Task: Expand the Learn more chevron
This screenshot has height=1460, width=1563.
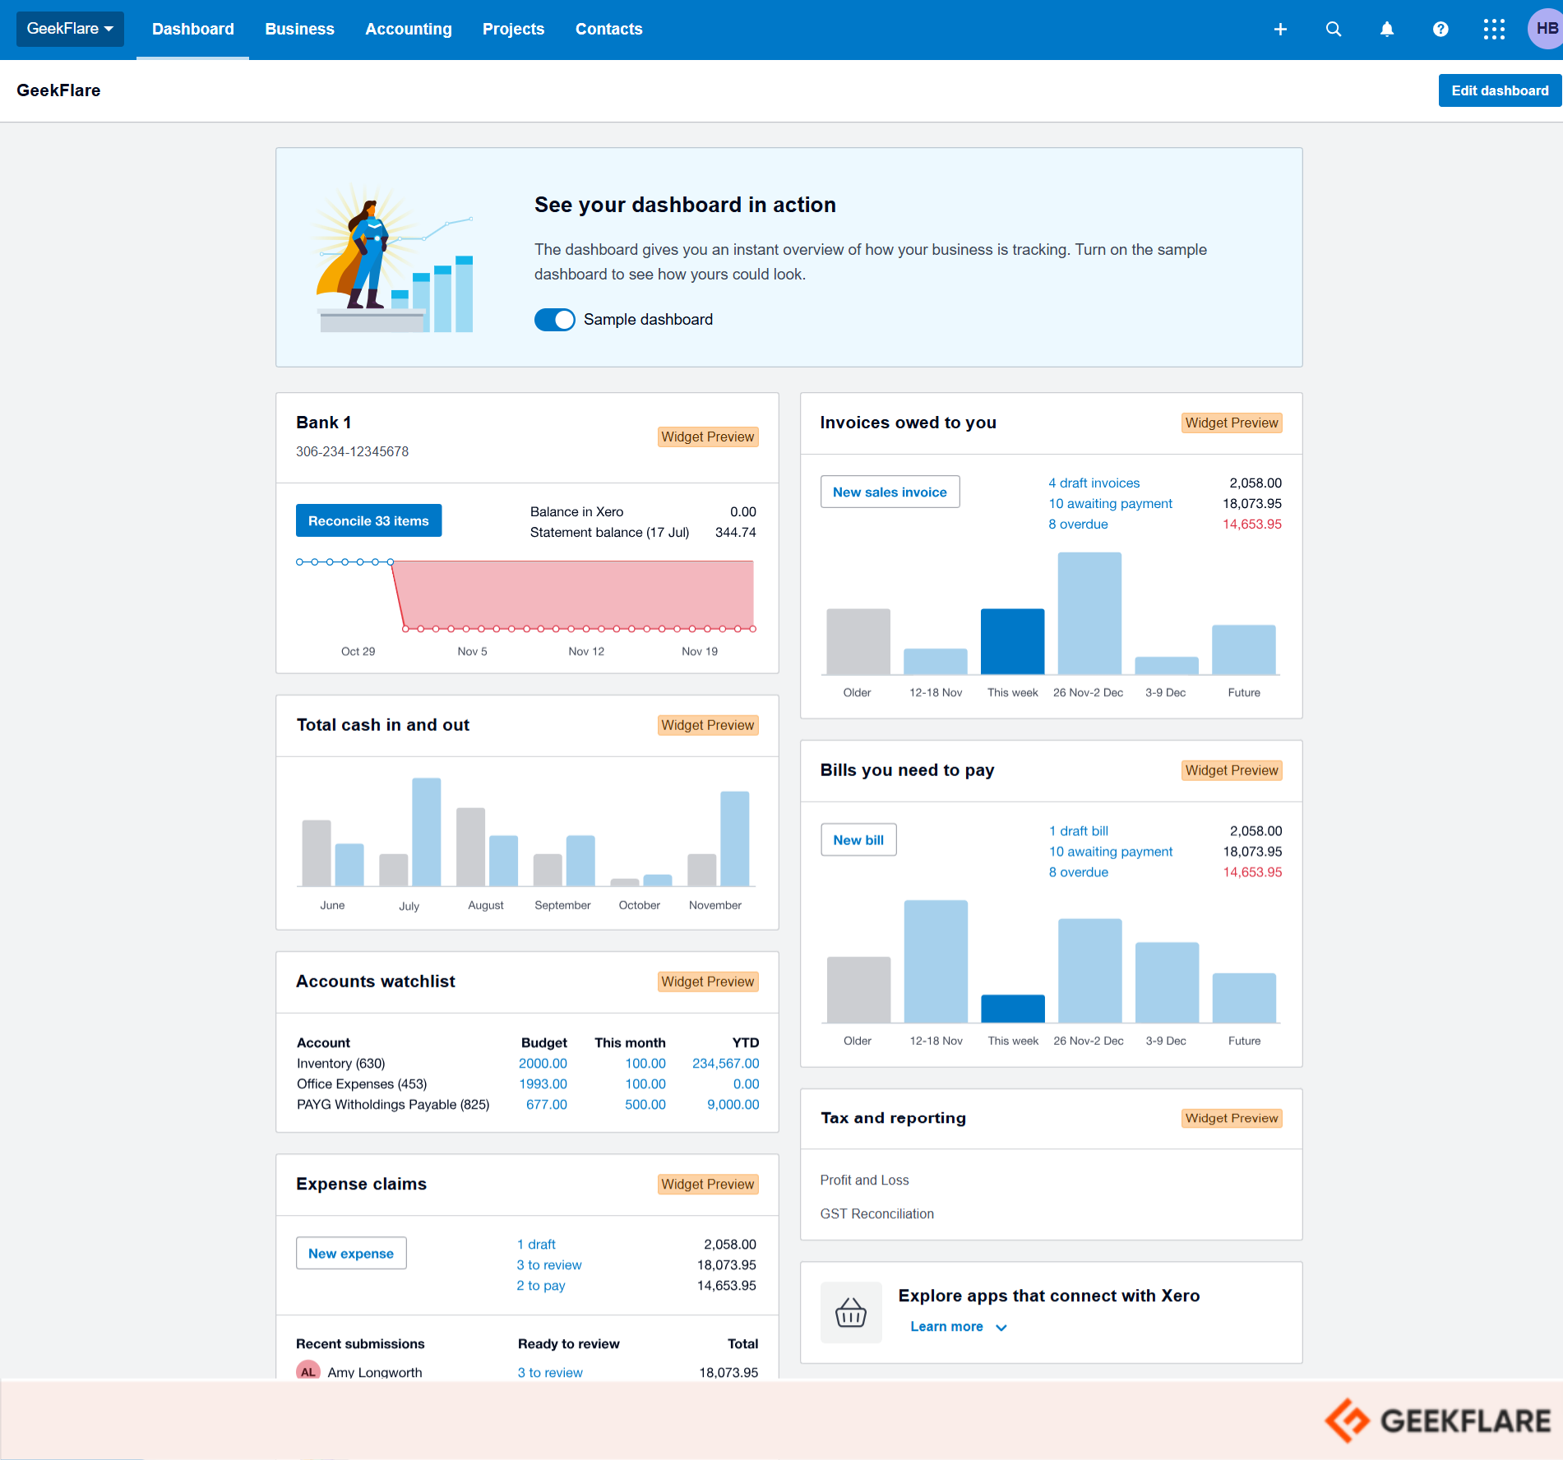Action: [x=1001, y=1327]
